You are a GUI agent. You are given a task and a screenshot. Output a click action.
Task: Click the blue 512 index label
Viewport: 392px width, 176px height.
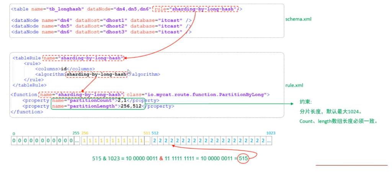click(x=155, y=133)
